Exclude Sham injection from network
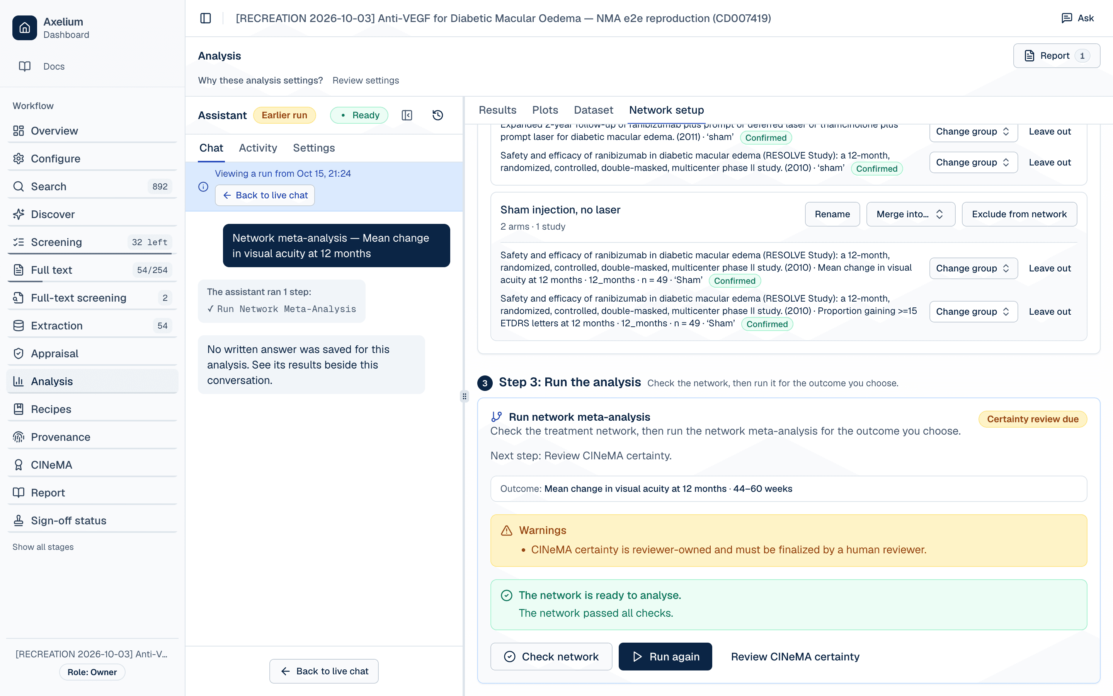The image size is (1113, 696). point(1019,214)
